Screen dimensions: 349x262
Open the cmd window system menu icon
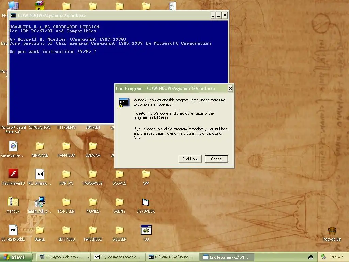click(13, 15)
